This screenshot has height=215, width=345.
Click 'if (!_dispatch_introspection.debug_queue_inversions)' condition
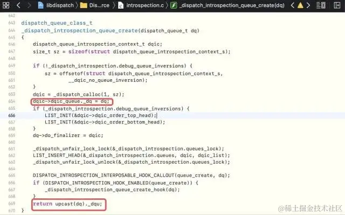coord(109,66)
